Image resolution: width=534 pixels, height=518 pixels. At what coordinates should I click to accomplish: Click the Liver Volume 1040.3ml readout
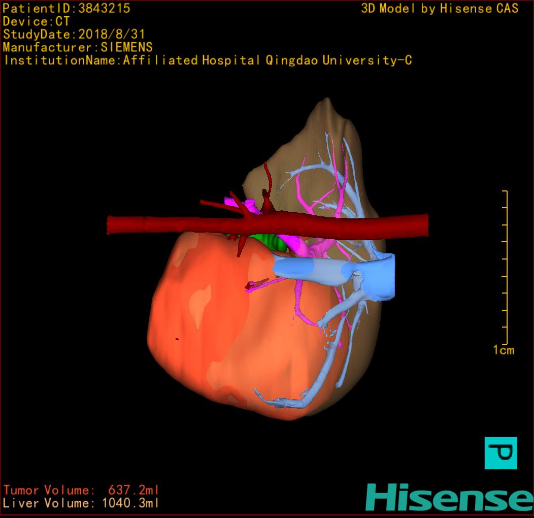tap(81, 503)
